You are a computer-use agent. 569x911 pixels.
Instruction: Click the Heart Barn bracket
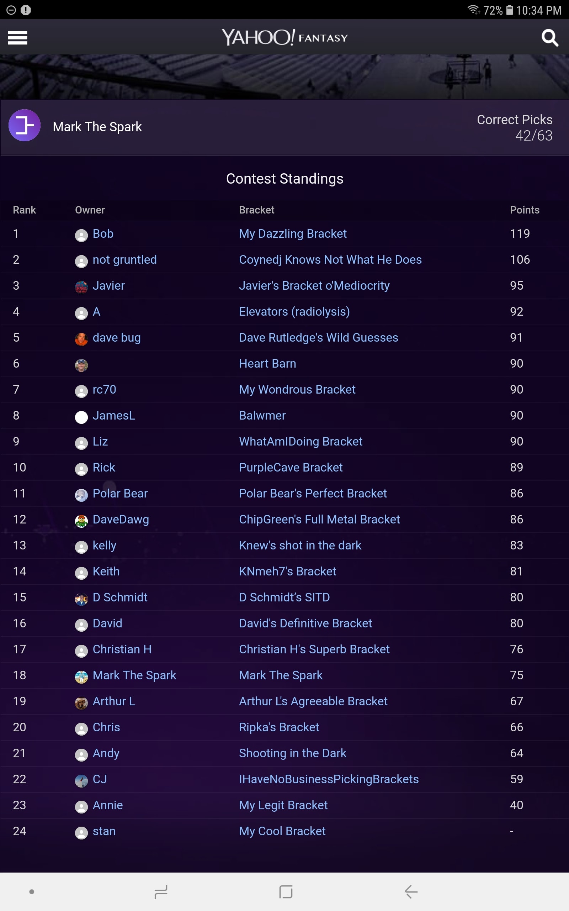point(267,363)
